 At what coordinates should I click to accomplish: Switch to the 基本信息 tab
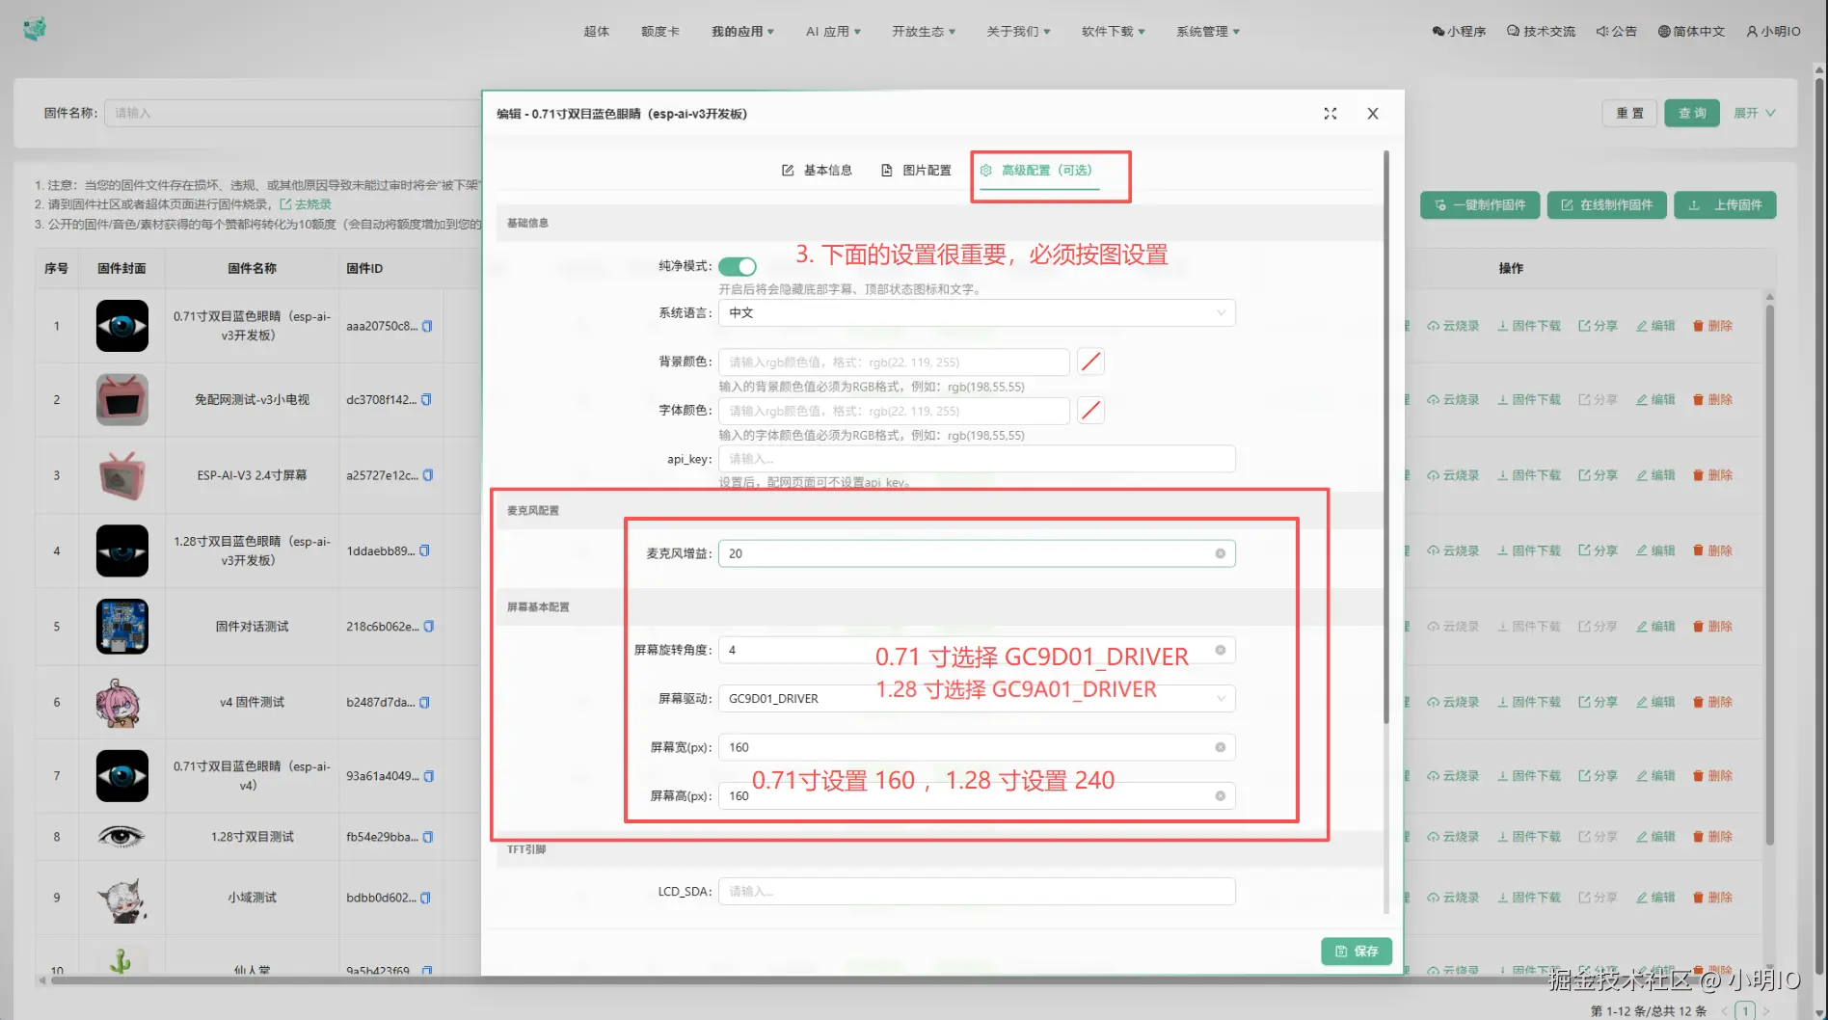pyautogui.click(x=817, y=170)
